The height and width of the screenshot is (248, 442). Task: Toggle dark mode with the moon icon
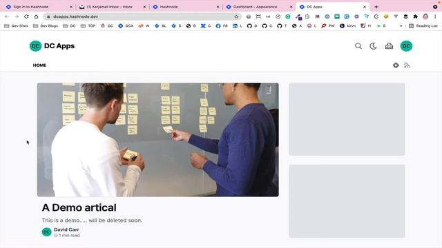pos(373,46)
